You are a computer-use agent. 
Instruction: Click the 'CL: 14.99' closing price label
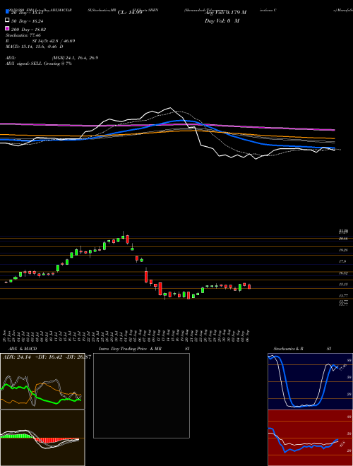tap(130, 13)
